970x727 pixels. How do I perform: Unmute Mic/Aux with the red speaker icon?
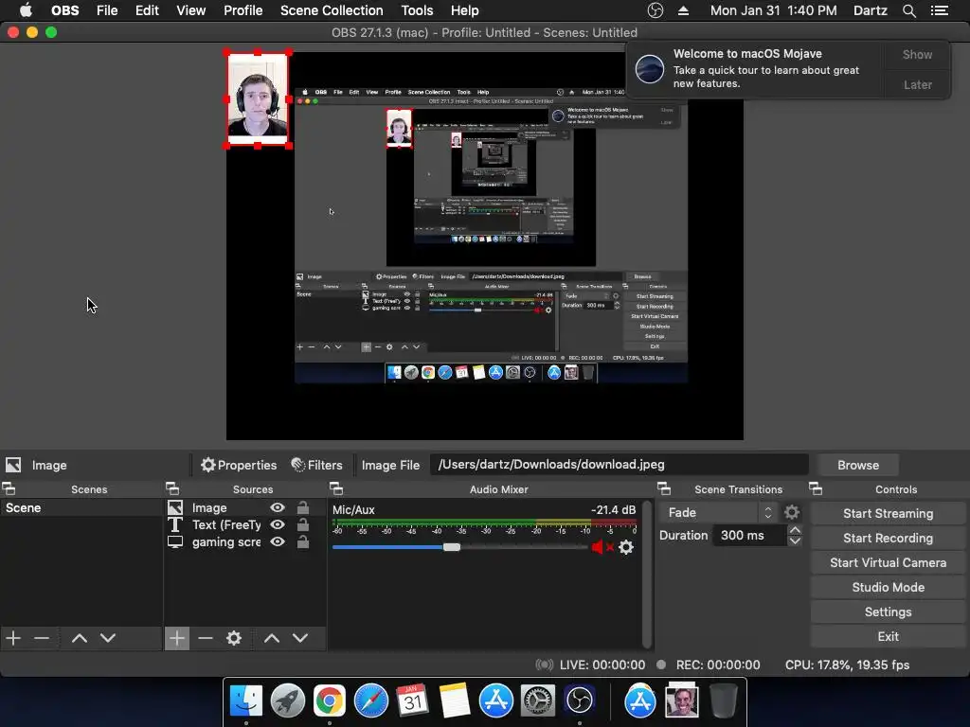click(602, 547)
